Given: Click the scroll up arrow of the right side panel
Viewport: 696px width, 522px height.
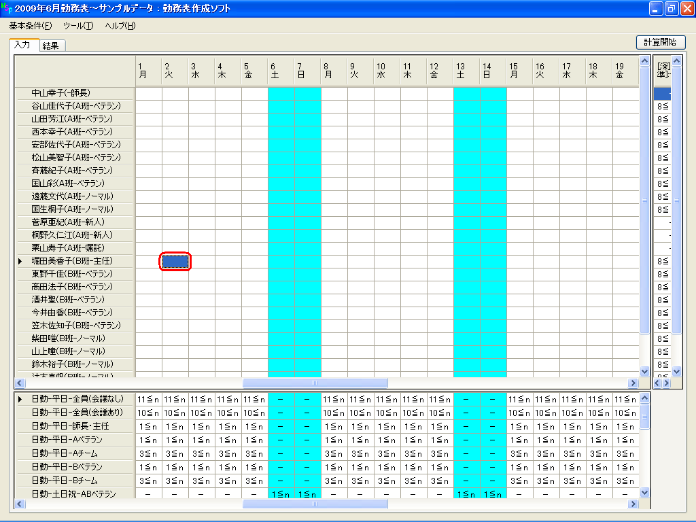Looking at the screenshot, I should click(x=676, y=60).
